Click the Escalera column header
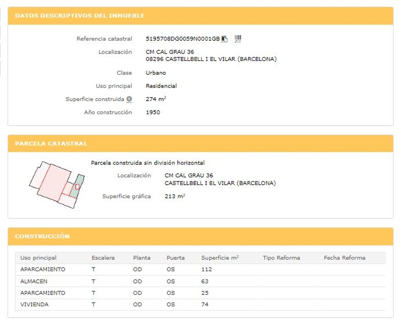The width and height of the screenshot is (407, 325). click(x=103, y=258)
